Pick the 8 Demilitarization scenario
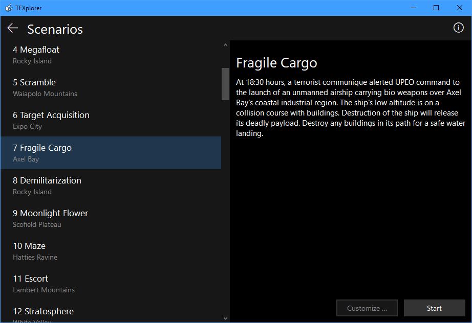The image size is (472, 323). pos(111,186)
